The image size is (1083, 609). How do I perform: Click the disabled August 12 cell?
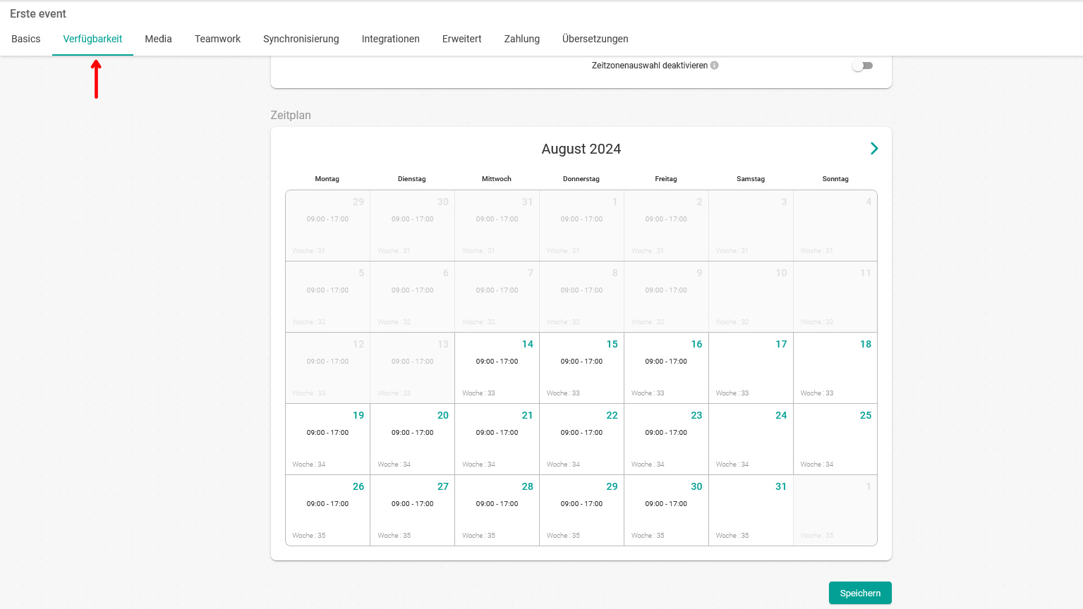(x=327, y=368)
